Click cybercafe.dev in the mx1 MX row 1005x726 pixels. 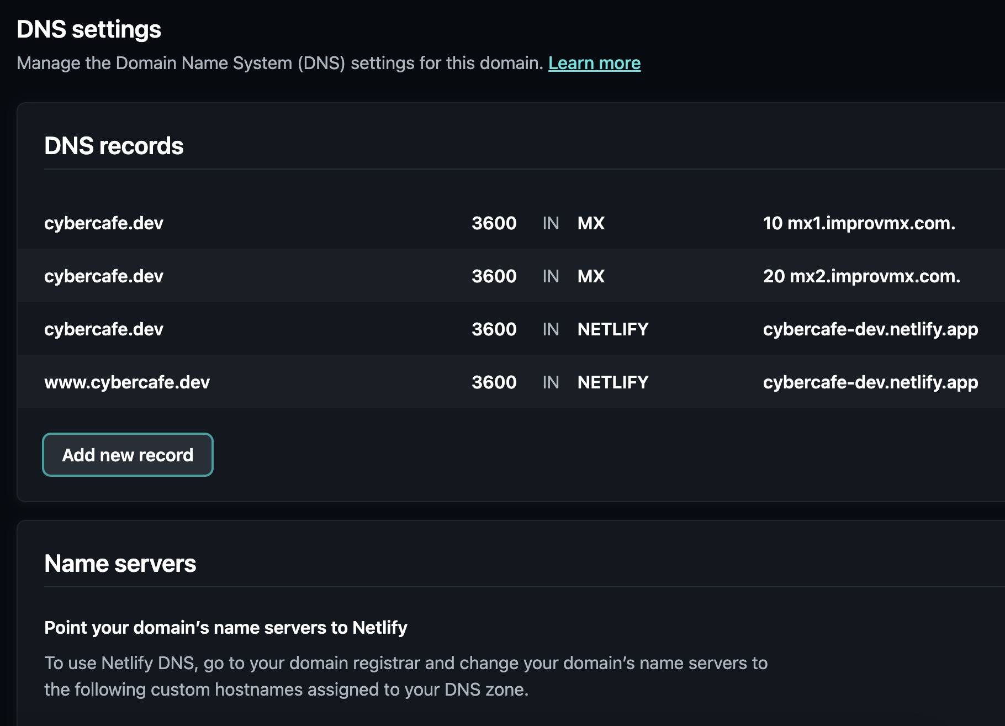(104, 223)
